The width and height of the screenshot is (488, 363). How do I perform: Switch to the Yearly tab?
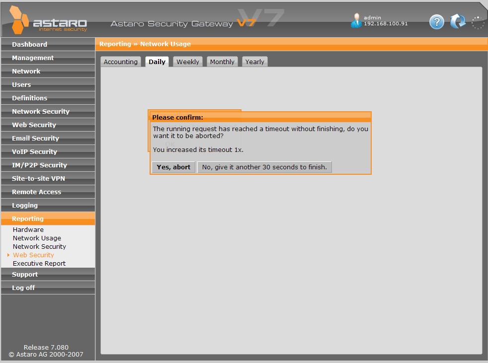pos(254,62)
